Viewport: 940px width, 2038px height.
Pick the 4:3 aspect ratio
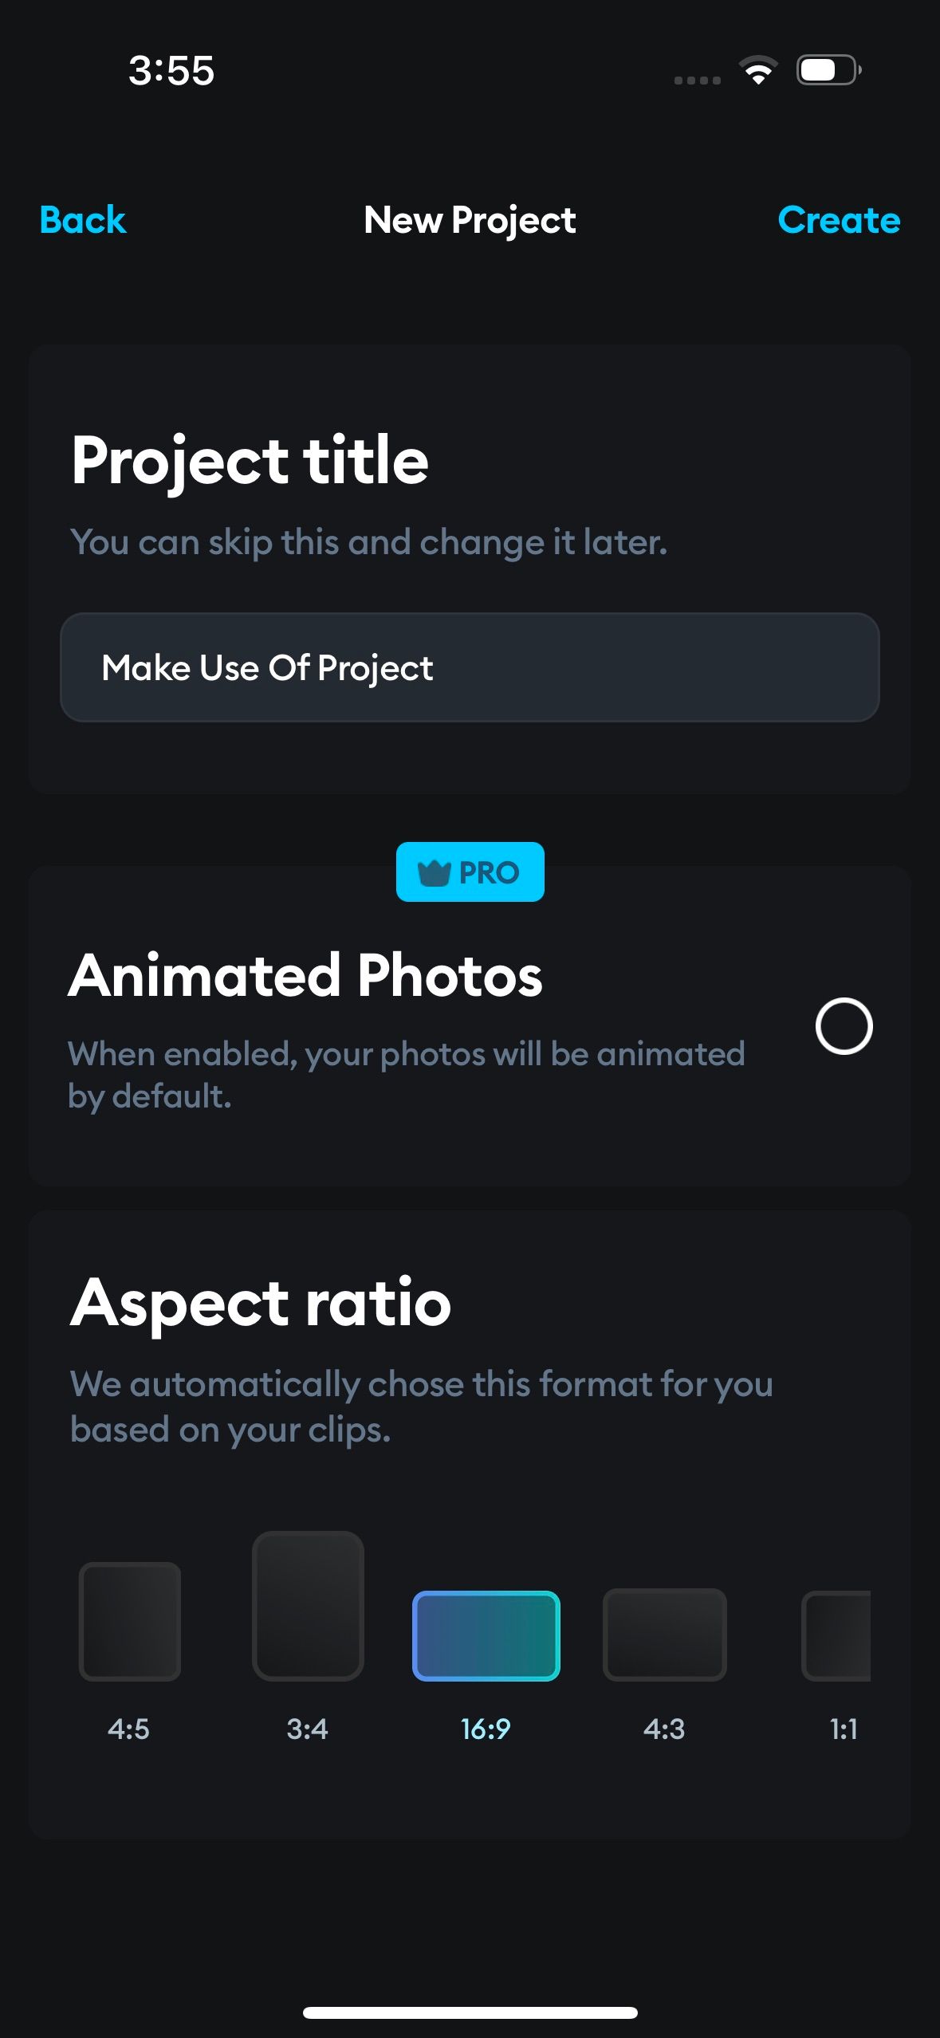coord(665,1633)
